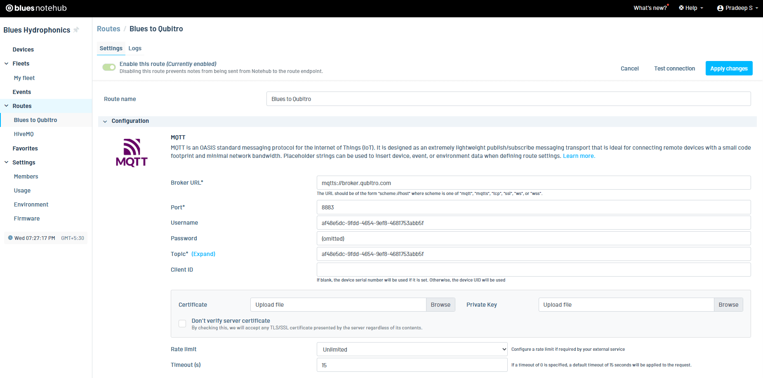Expand the Topic field
Image resolution: width=763 pixels, height=378 pixels.
click(203, 254)
